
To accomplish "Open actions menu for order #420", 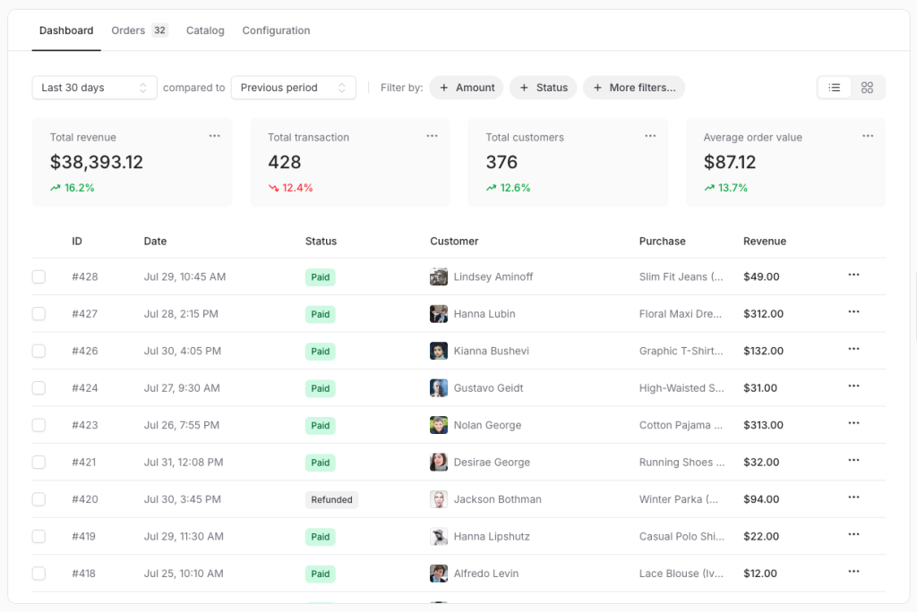I will [x=853, y=499].
